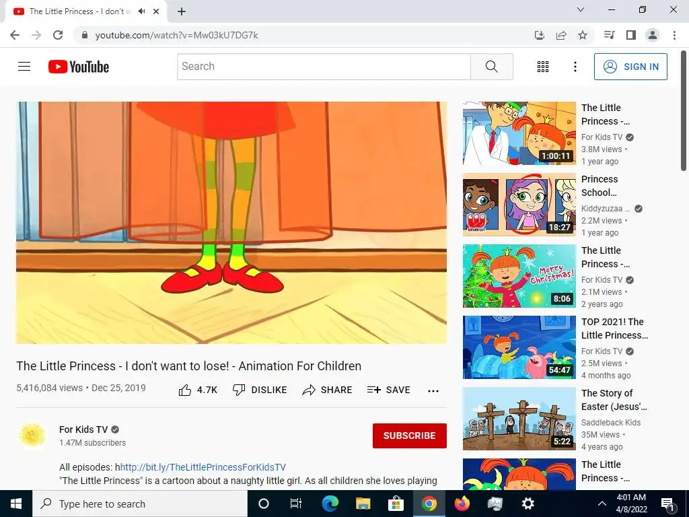Open the Merry Christmas 8:06 thumbnail
689x517 pixels.
[519, 275]
